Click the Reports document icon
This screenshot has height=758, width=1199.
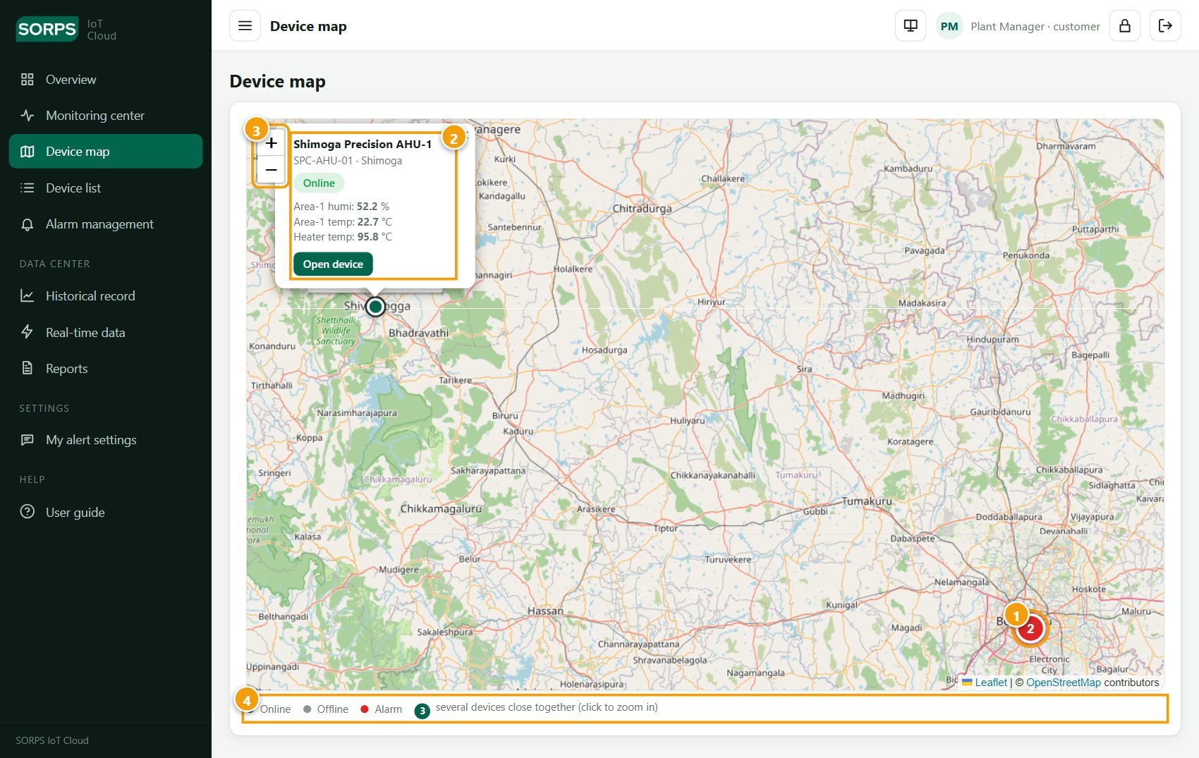28,368
